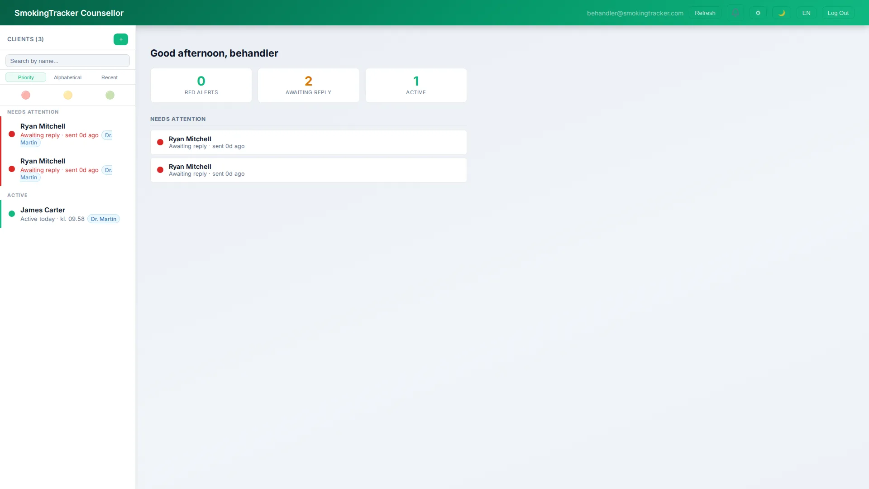Open the Red Alerts count card
The image size is (869, 489).
click(x=201, y=85)
